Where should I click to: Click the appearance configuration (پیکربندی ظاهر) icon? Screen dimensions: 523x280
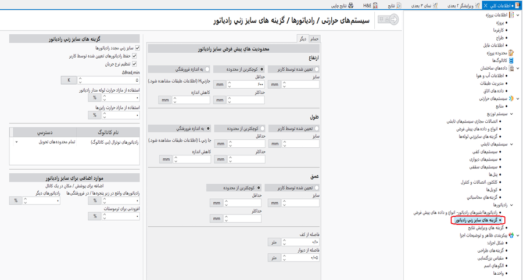pos(511,235)
